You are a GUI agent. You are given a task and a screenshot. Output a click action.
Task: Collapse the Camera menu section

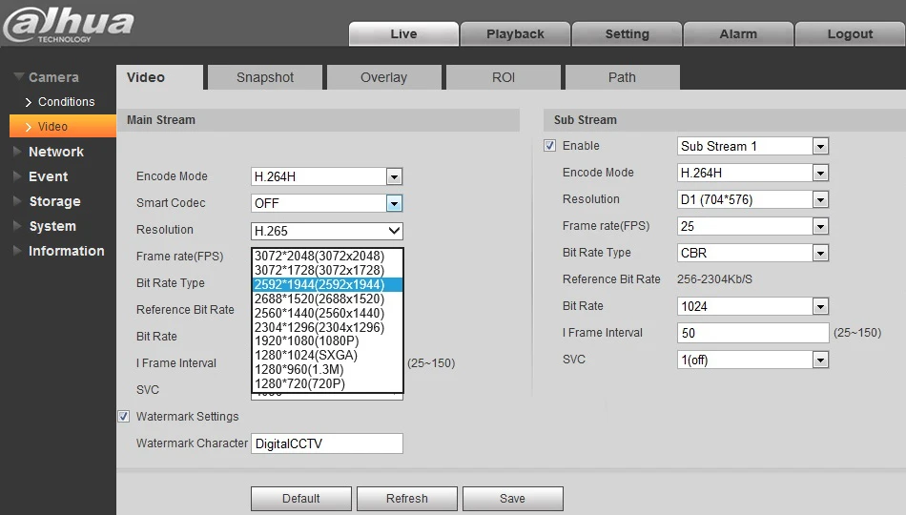pyautogui.click(x=46, y=77)
